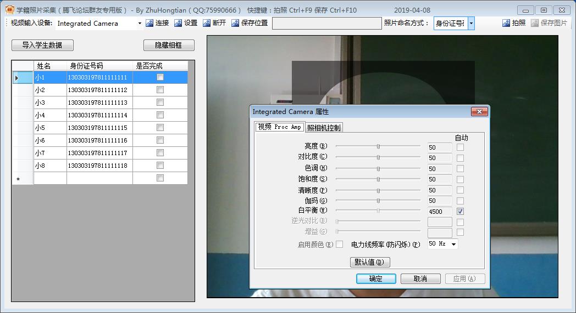Click the 姓名 column header
Screen dimensions: 576x313
(51, 66)
